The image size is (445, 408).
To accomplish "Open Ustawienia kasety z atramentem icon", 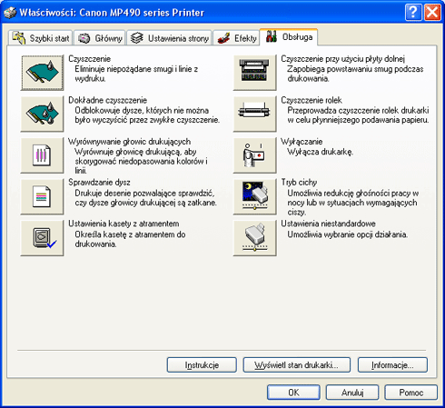I will pos(42,238).
